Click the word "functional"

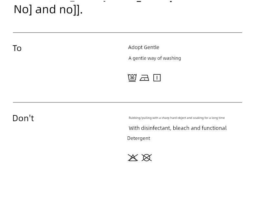click(x=214, y=128)
